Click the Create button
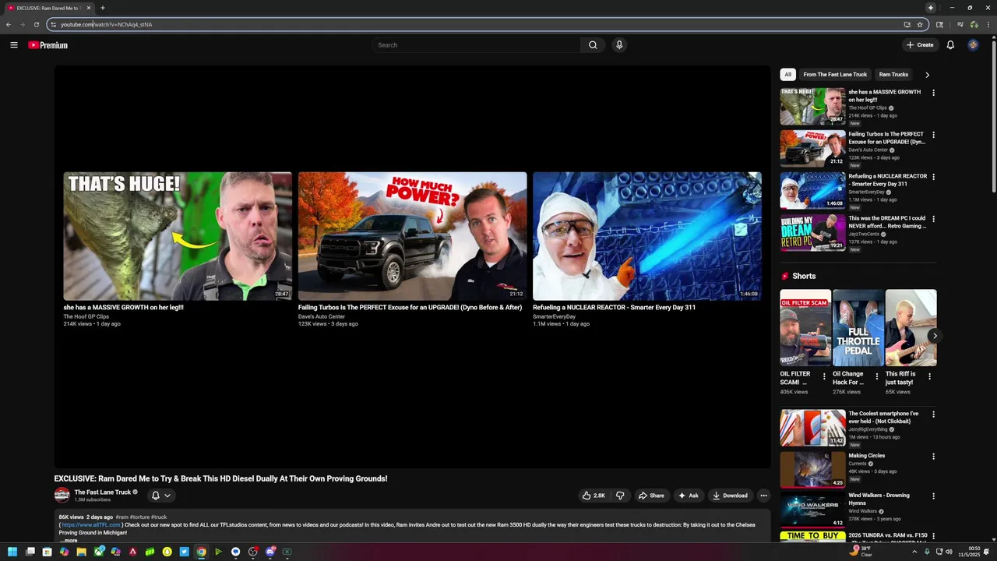 pos(920,45)
